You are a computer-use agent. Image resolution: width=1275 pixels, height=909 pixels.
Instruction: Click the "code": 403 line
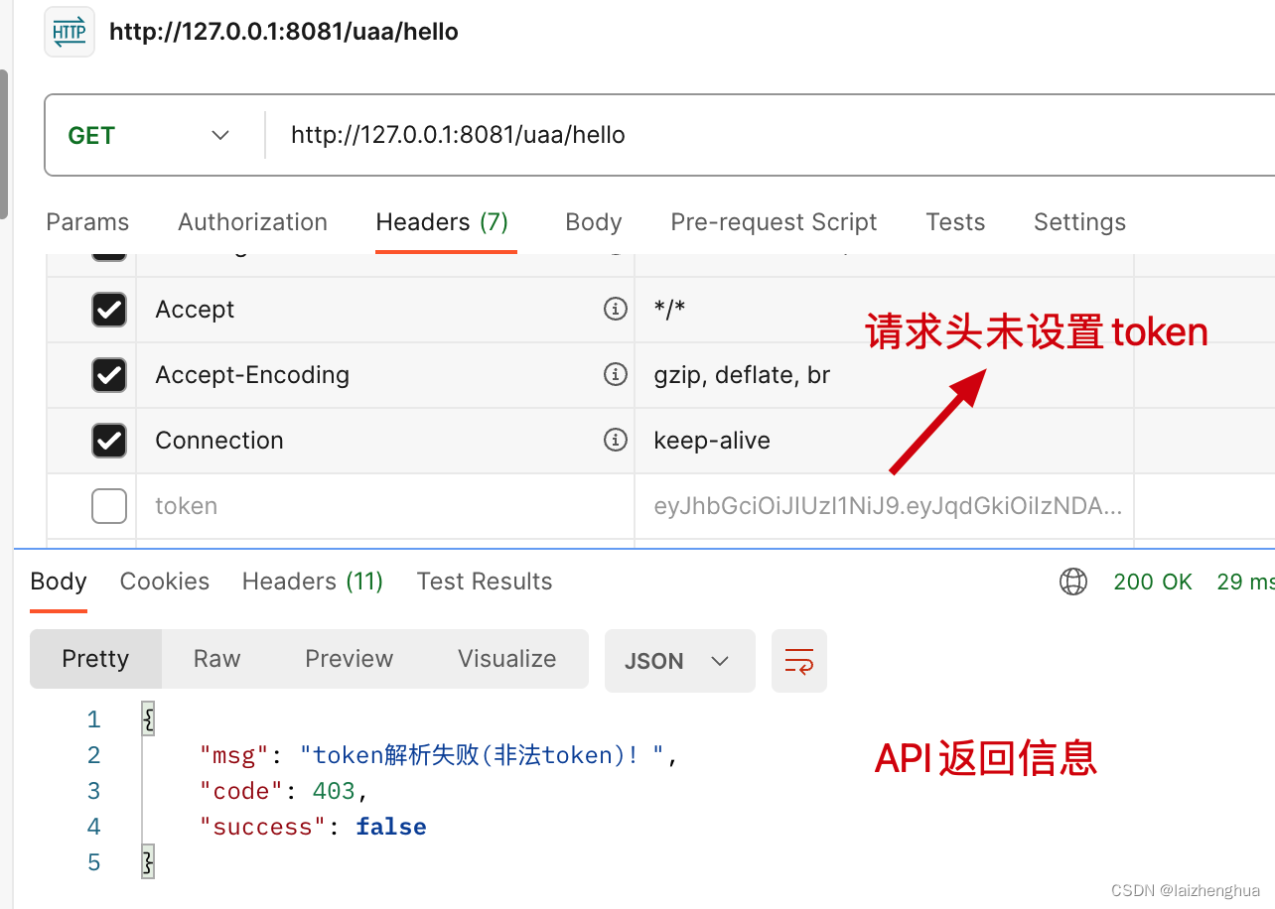[284, 791]
